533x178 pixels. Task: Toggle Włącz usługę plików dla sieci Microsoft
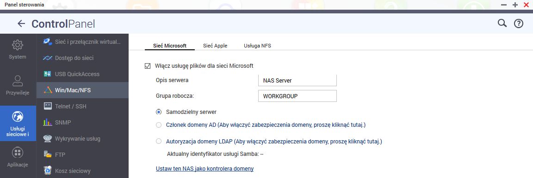pos(148,66)
